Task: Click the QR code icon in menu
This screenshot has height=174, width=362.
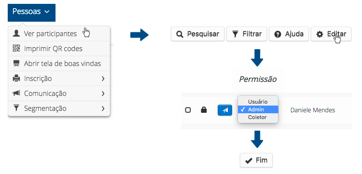Action: [16, 48]
